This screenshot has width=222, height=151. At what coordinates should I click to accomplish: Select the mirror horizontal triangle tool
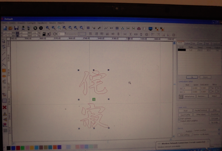(5, 114)
